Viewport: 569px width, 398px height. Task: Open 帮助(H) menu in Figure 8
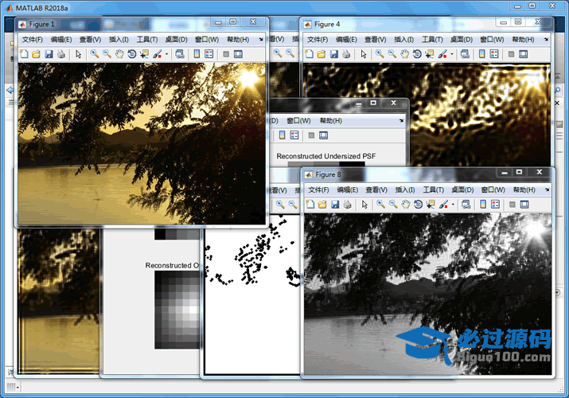524,189
